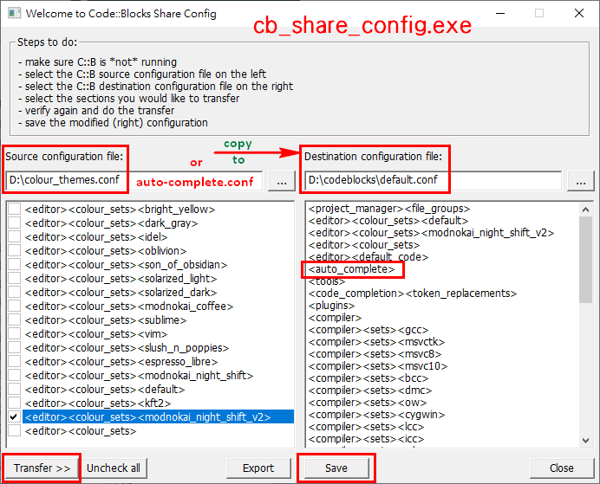The image size is (600, 484).
Task: Check the bright_yellow colour set checkbox
Action: pos(14,210)
